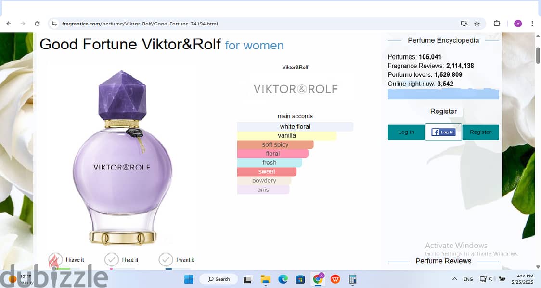Click the teal Log in button
The image size is (541, 288).
point(406,132)
